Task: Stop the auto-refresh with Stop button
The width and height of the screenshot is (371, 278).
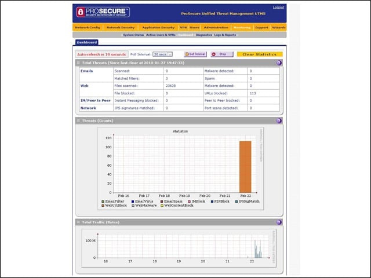Action: pos(222,54)
